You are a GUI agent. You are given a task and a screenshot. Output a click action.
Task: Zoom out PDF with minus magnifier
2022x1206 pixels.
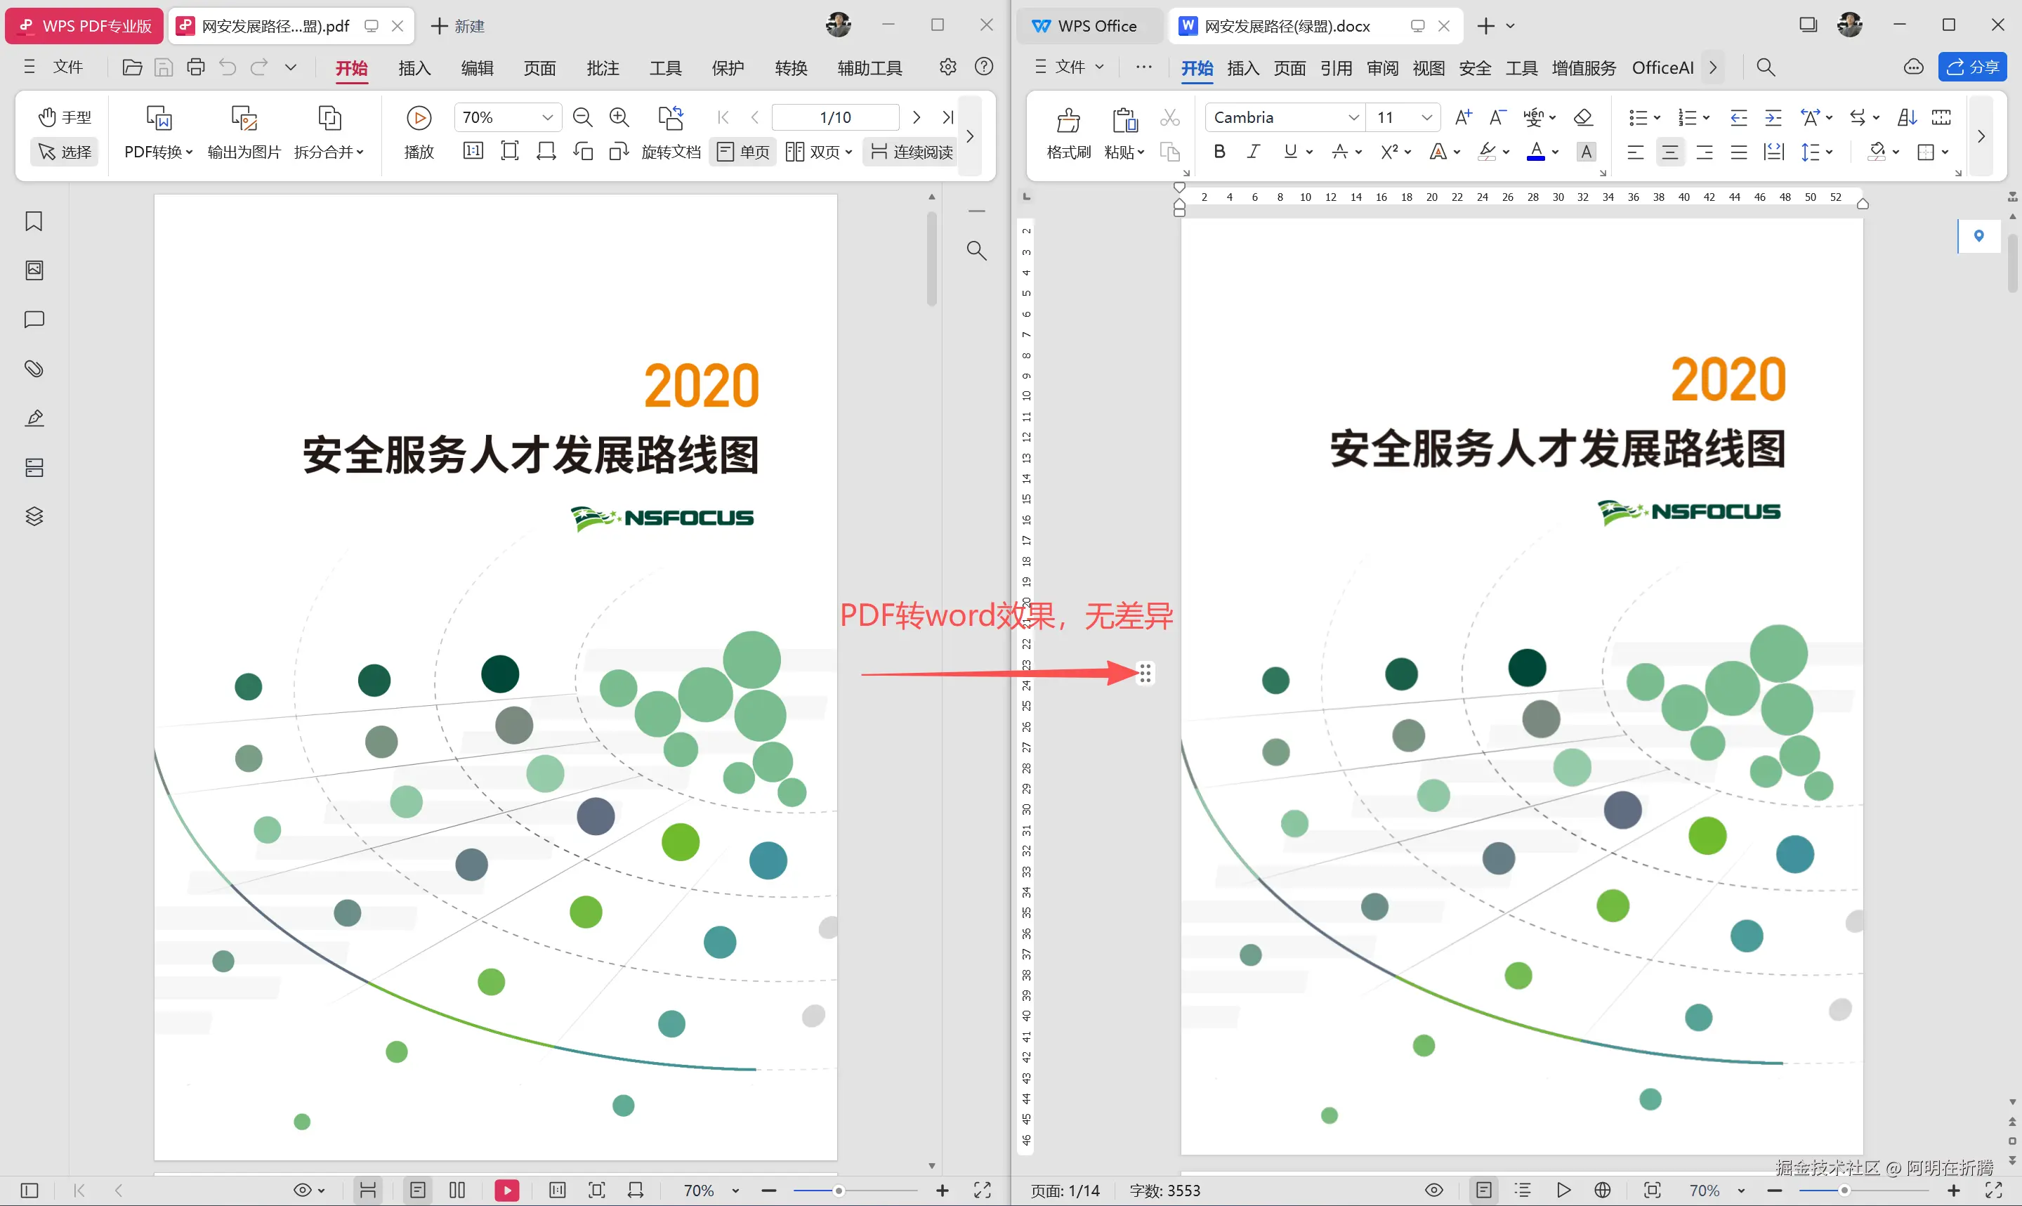click(582, 117)
